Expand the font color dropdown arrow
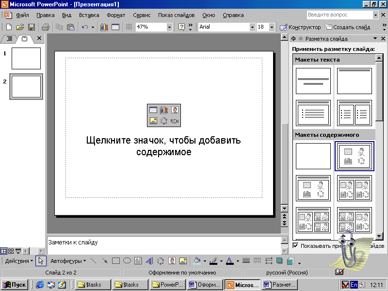Image resolution: width=388 pixels, height=291 pixels. pyautogui.click(x=238, y=261)
